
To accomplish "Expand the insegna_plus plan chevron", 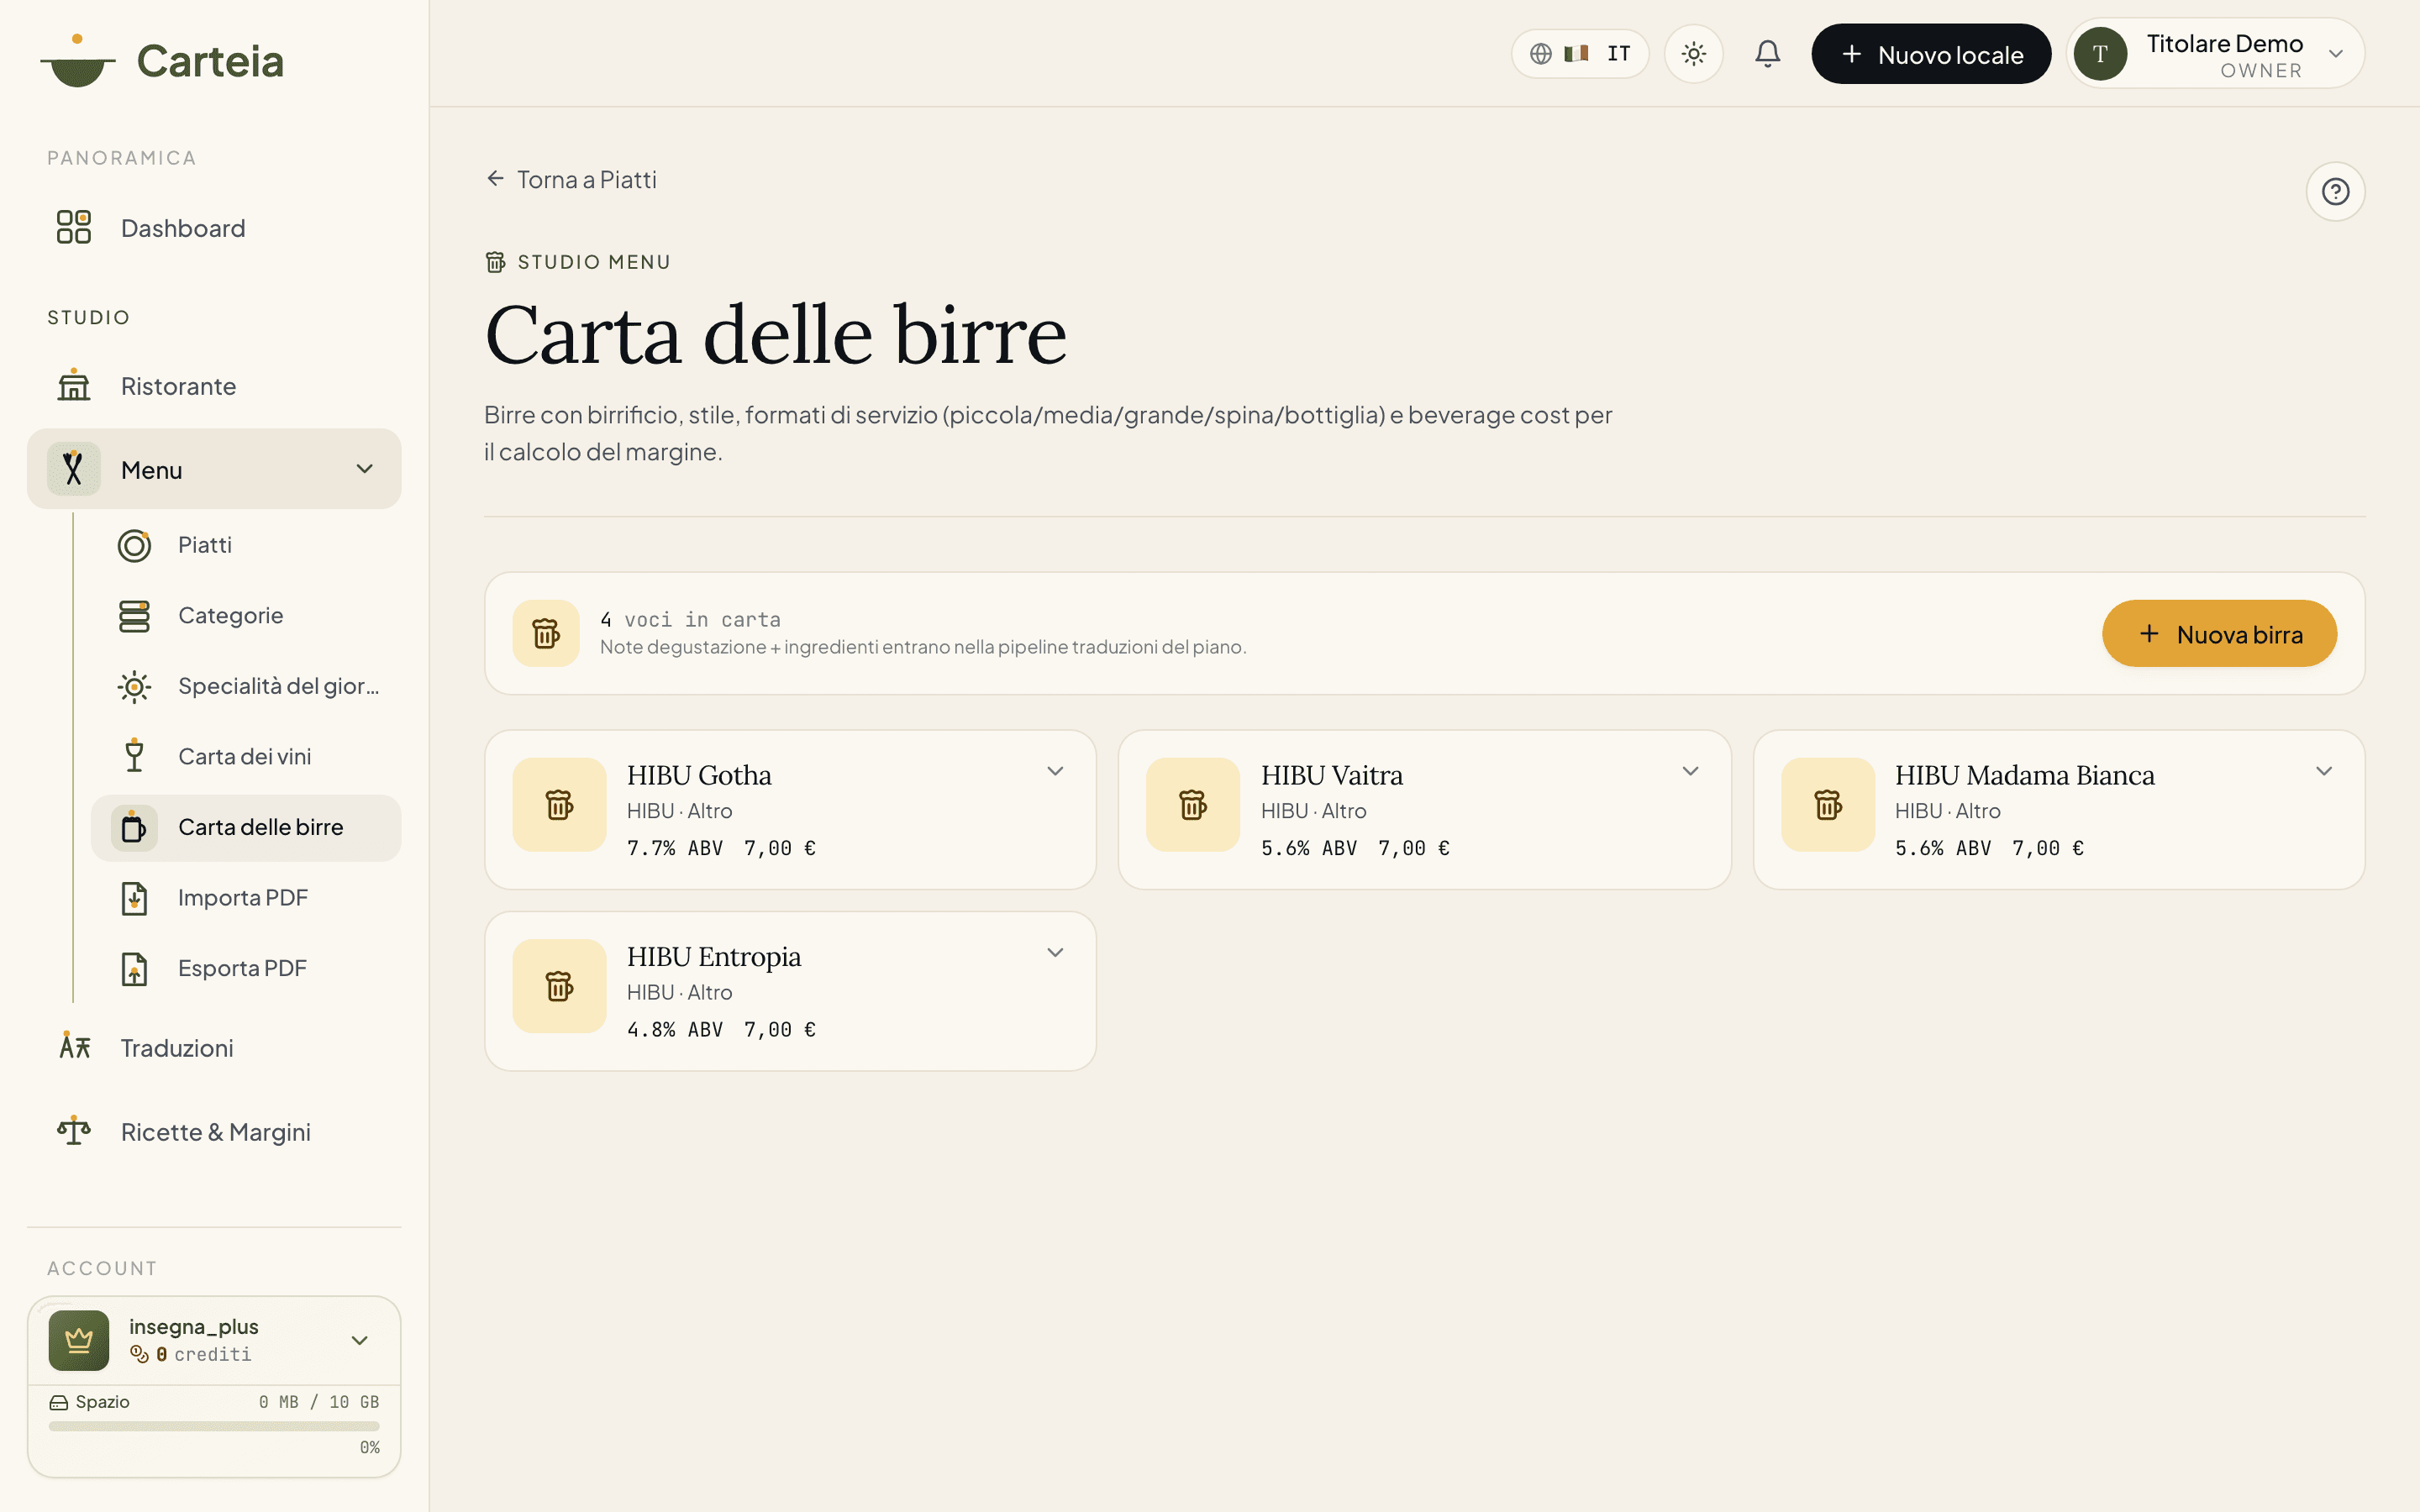I will (360, 1340).
